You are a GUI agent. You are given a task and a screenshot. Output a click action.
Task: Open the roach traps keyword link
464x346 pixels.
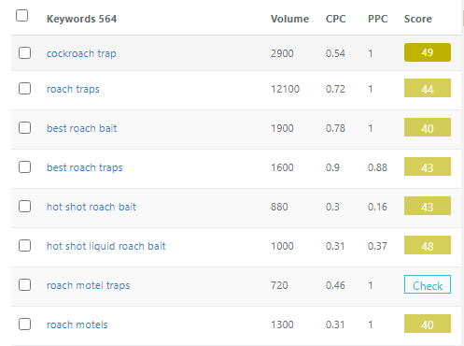(73, 89)
